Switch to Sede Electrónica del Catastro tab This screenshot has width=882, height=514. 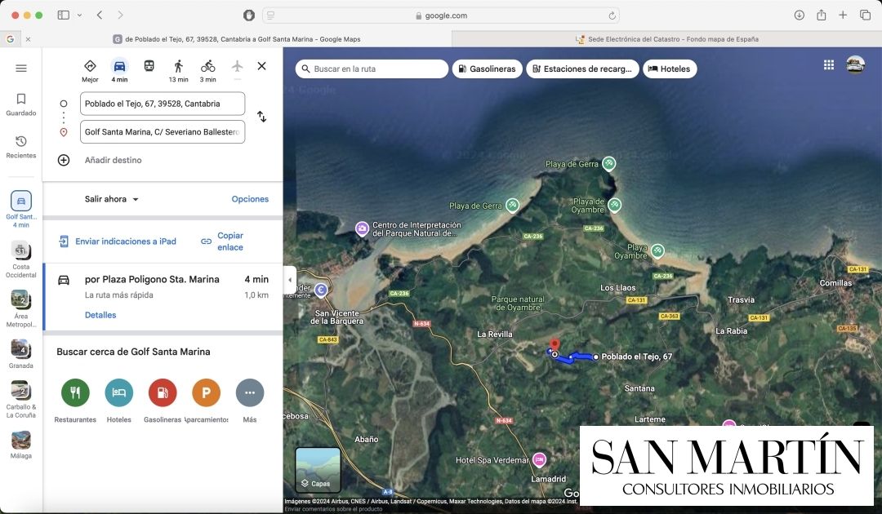(x=666, y=39)
